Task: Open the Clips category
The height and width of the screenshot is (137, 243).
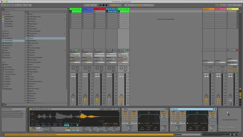Action: tap(6, 50)
